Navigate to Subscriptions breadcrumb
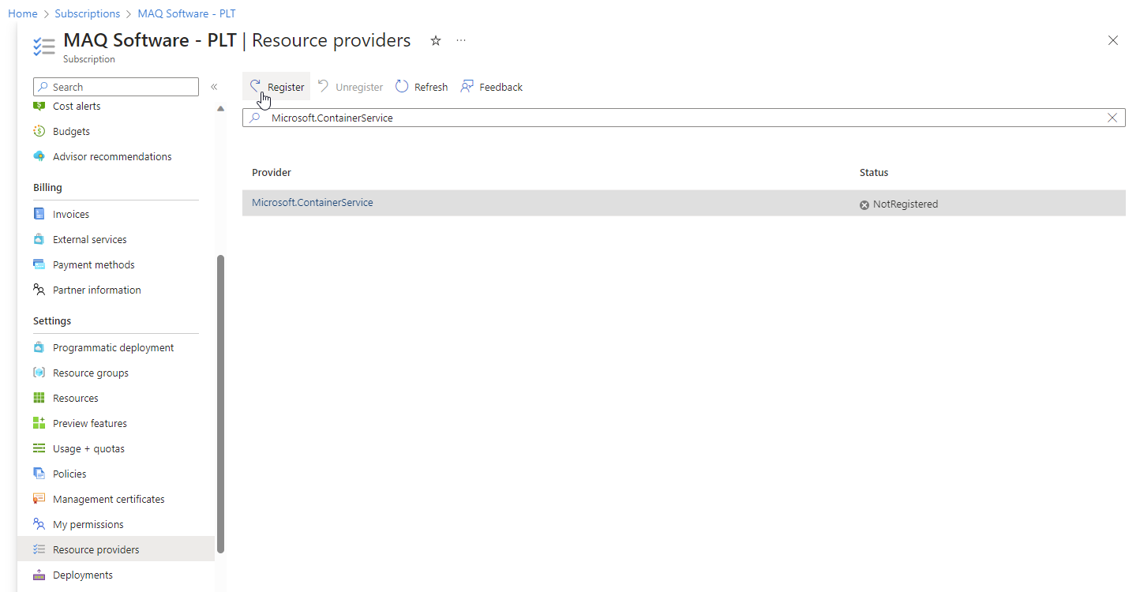Image resolution: width=1140 pixels, height=592 pixels. pos(88,13)
